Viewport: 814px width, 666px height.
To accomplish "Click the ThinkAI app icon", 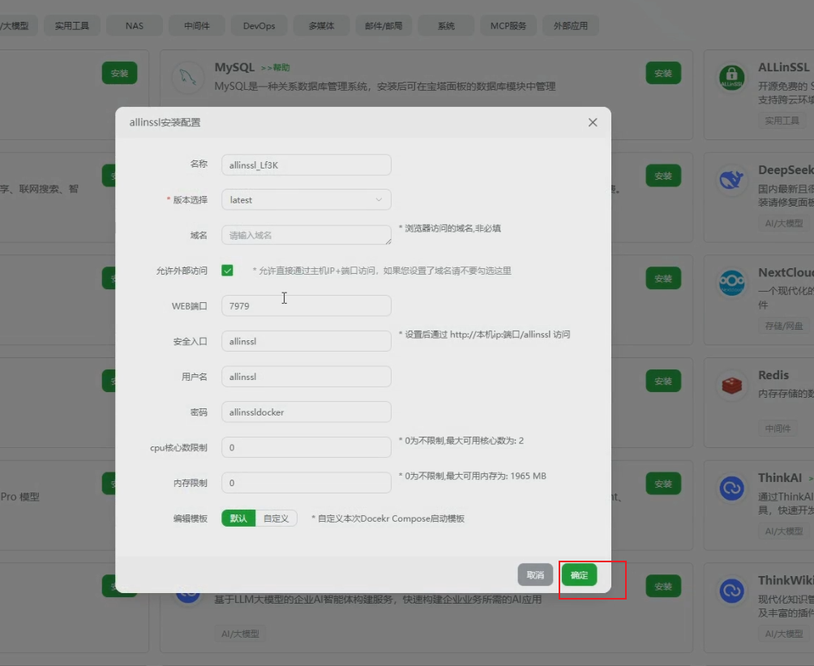I will click(731, 487).
